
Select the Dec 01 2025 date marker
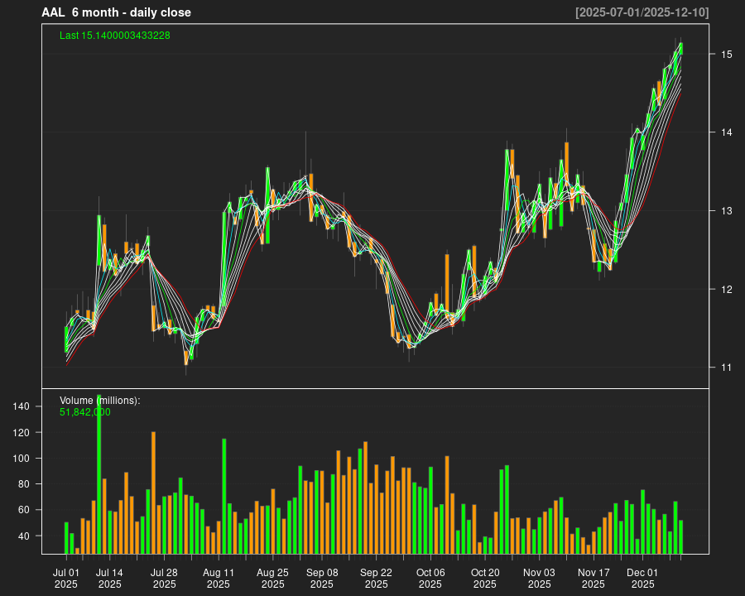(x=642, y=578)
